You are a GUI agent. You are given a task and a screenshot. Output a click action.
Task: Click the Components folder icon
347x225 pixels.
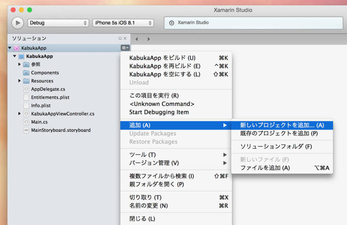[x=26, y=73]
